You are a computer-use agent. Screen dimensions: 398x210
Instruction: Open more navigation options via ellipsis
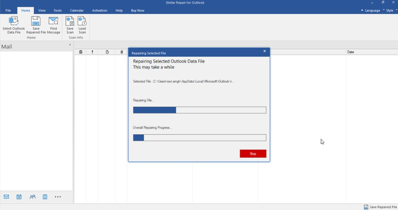[58, 197]
